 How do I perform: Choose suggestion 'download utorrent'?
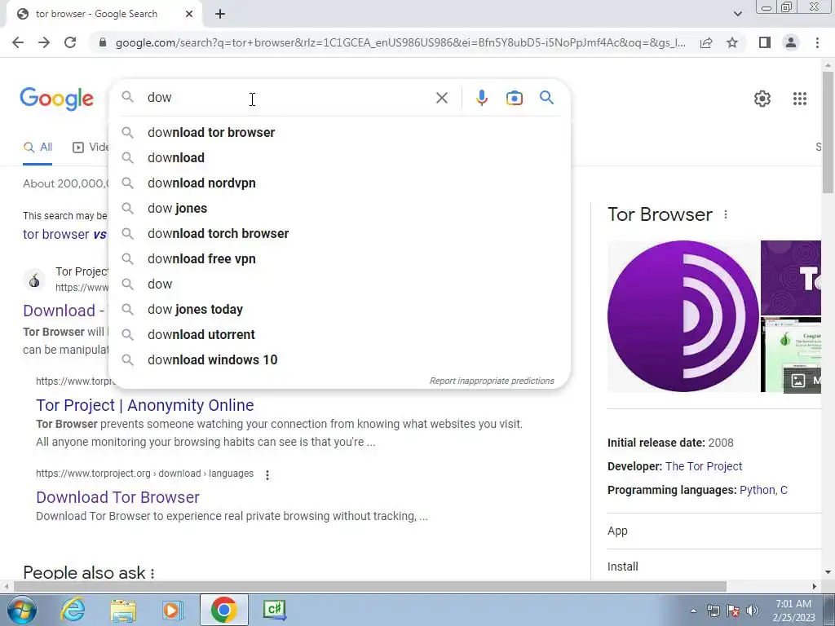point(339,334)
